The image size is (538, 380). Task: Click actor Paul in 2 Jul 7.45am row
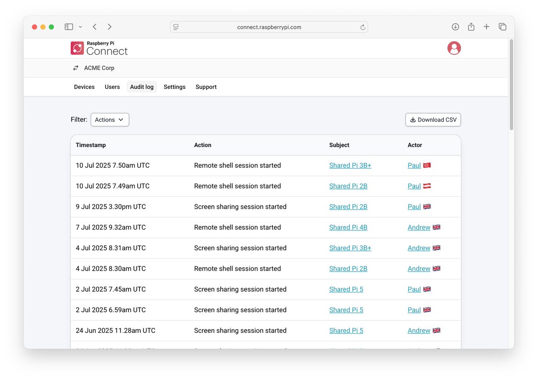click(x=414, y=289)
